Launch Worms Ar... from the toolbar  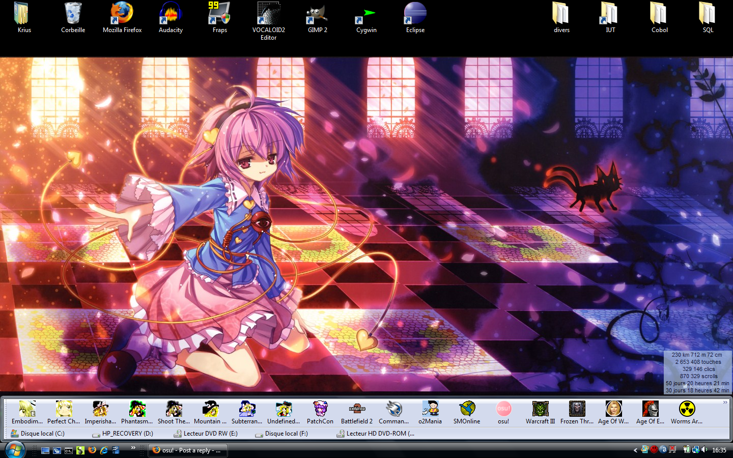687,413
